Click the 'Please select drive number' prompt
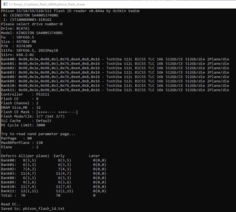The width and height of the screenshot is (236, 212). pos(32,24)
